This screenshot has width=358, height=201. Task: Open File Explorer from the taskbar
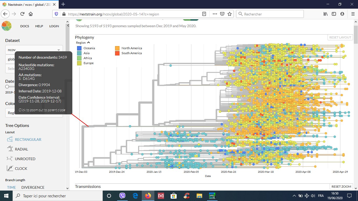click(x=199, y=196)
